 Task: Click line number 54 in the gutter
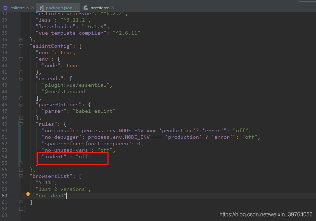point(4,157)
